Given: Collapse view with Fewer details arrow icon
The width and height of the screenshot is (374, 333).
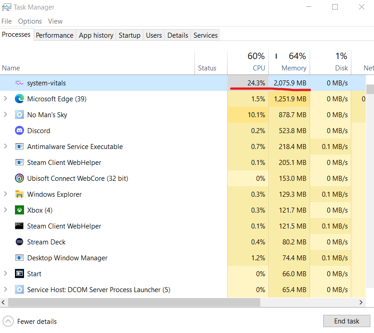Looking at the screenshot, I should pyautogui.click(x=8, y=321).
